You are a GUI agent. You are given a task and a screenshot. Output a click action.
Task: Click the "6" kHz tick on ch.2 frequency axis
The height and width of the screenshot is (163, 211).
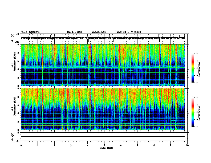click(x=19, y=105)
